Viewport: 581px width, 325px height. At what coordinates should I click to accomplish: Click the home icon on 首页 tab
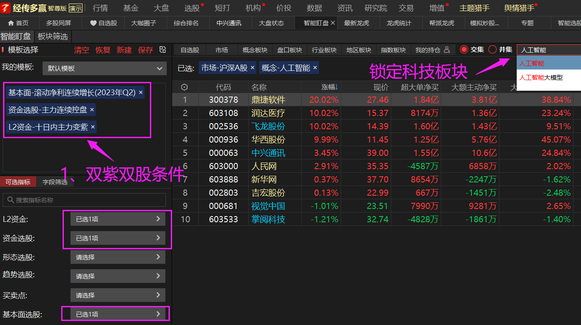point(12,23)
